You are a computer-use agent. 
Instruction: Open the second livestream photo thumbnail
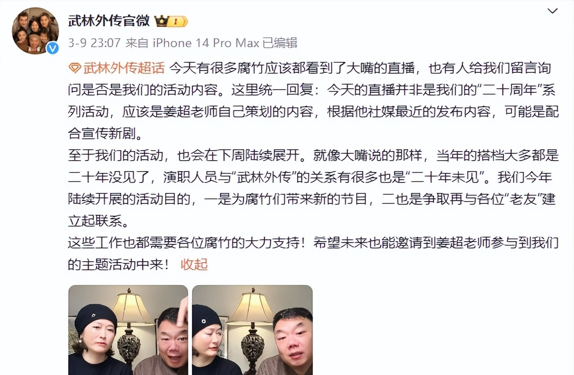tap(252, 330)
